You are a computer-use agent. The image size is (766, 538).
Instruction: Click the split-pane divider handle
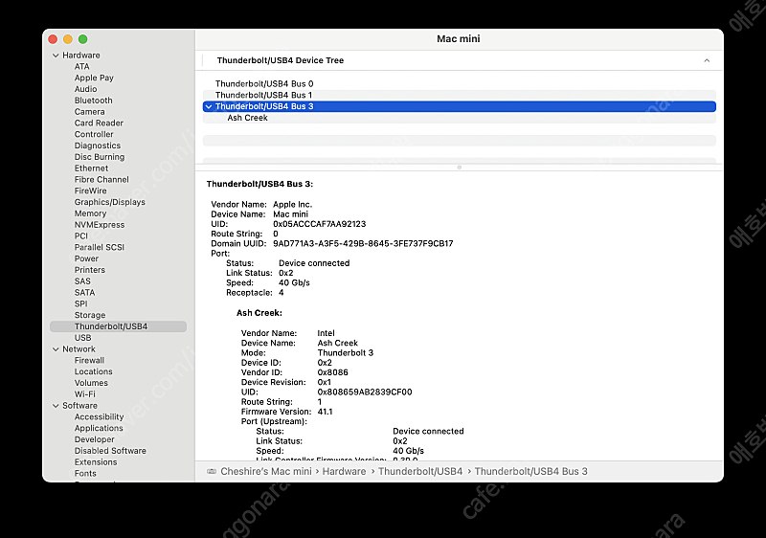tap(459, 167)
